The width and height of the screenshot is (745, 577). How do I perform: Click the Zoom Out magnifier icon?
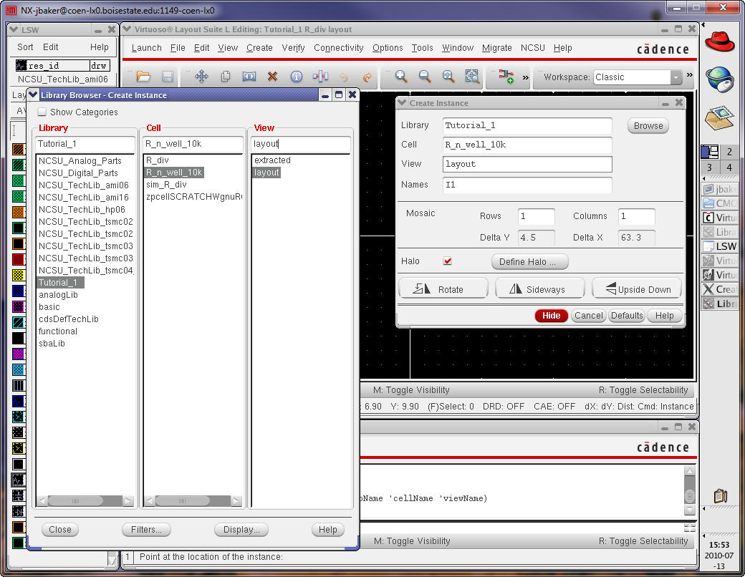pyautogui.click(x=425, y=77)
